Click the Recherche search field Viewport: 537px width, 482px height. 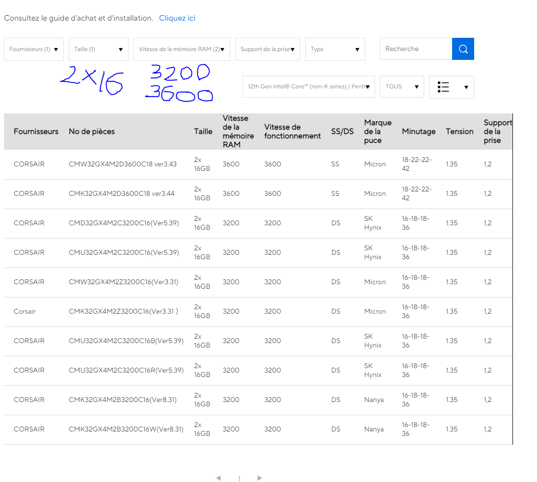(416, 49)
